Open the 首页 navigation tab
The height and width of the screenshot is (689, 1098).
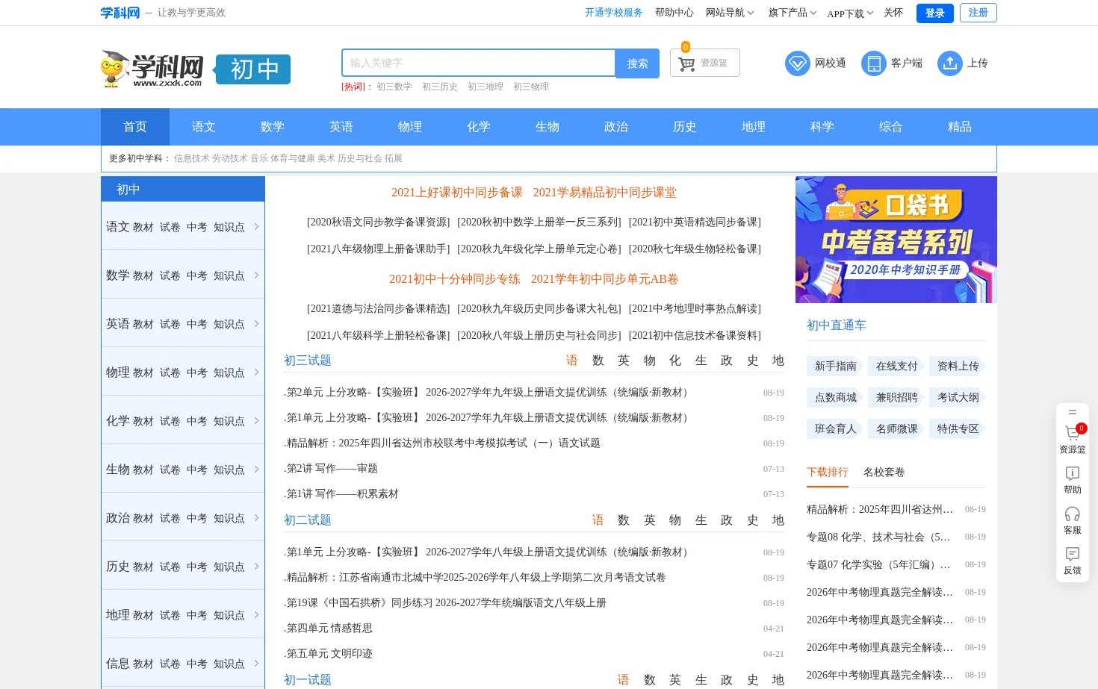[135, 127]
